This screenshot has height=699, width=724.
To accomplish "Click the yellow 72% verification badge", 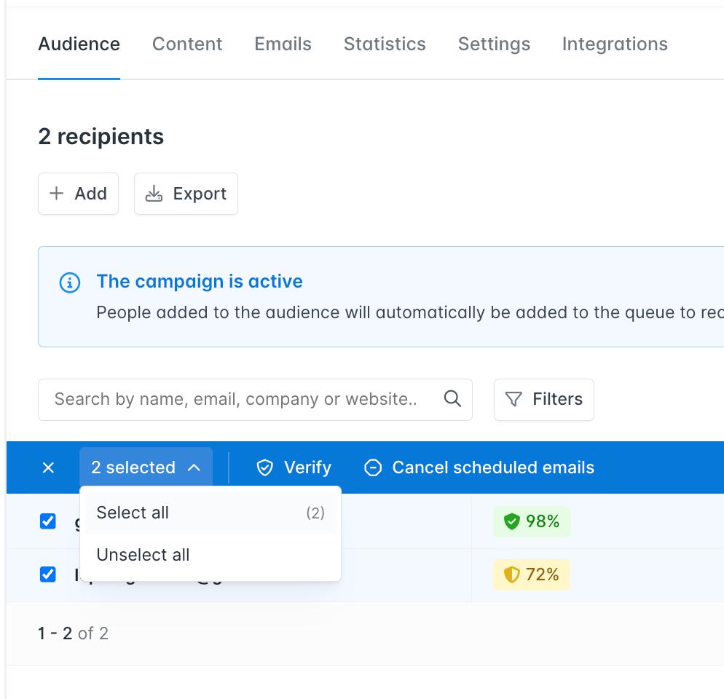I will 532,574.
